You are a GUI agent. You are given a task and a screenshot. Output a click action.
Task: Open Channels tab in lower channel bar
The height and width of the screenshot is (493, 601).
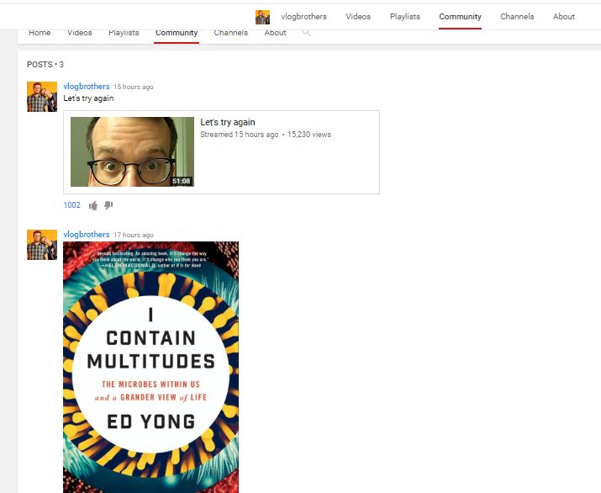[231, 34]
